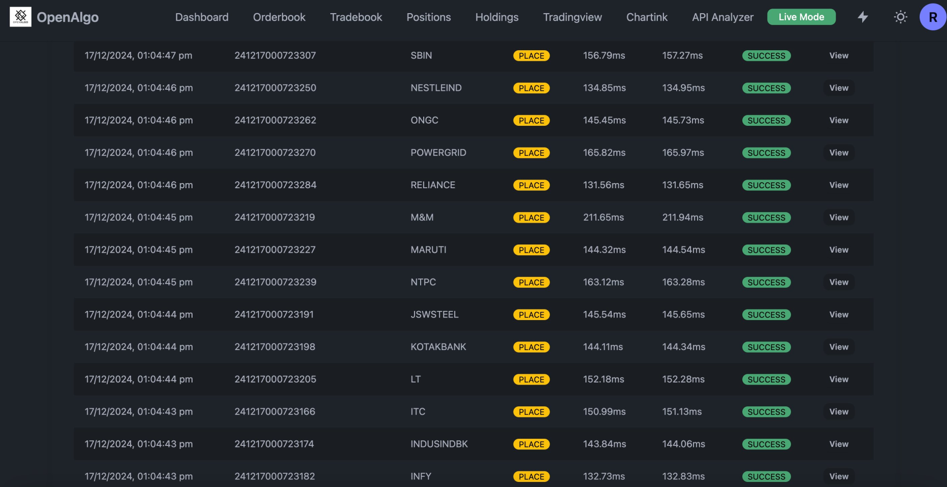The height and width of the screenshot is (487, 947).
Task: View details for the RELIANCE order
Action: pyautogui.click(x=839, y=185)
